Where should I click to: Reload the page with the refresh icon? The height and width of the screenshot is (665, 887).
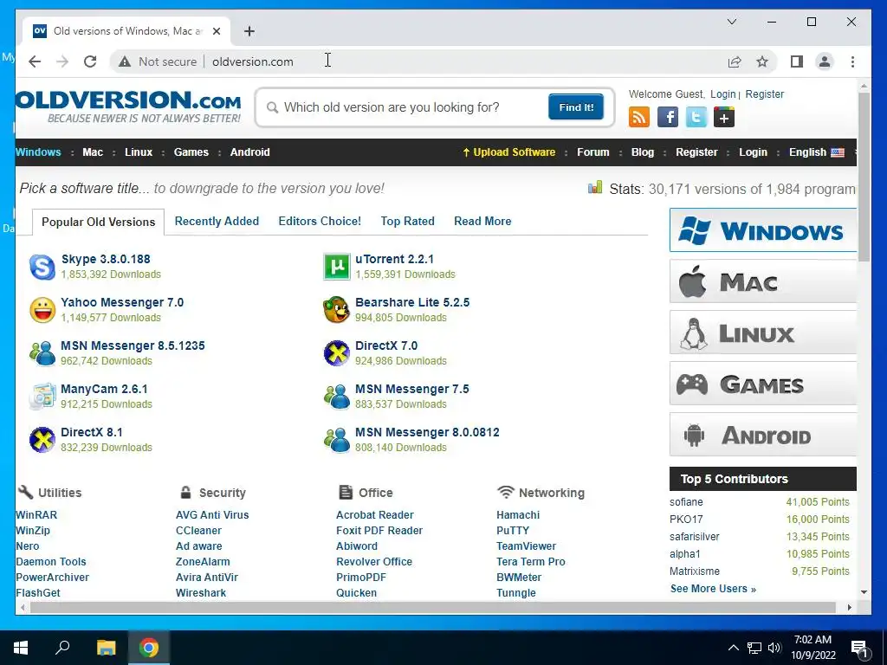[90, 61]
